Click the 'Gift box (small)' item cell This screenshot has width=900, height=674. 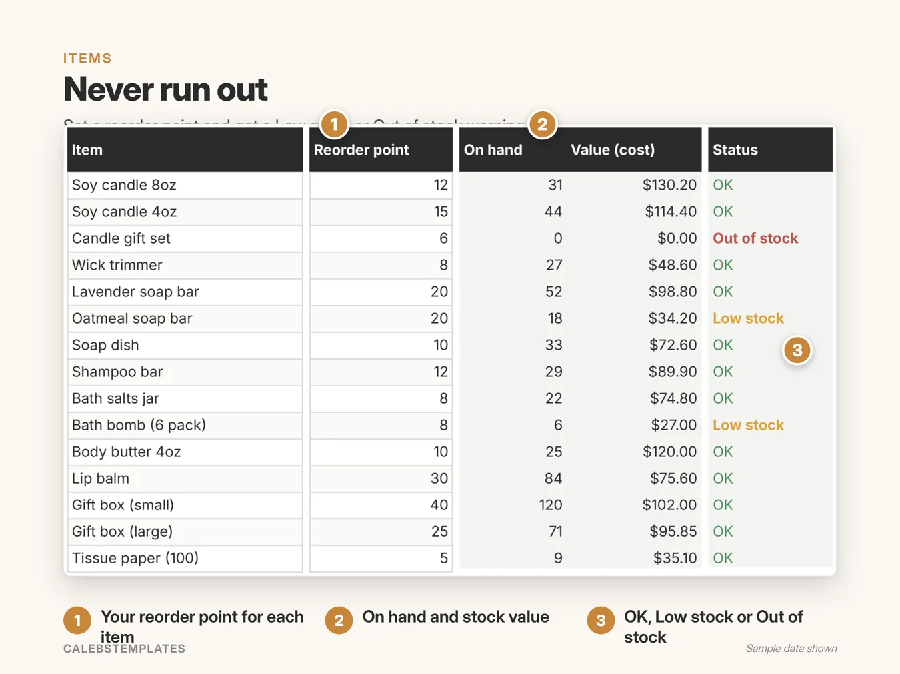[185, 505]
